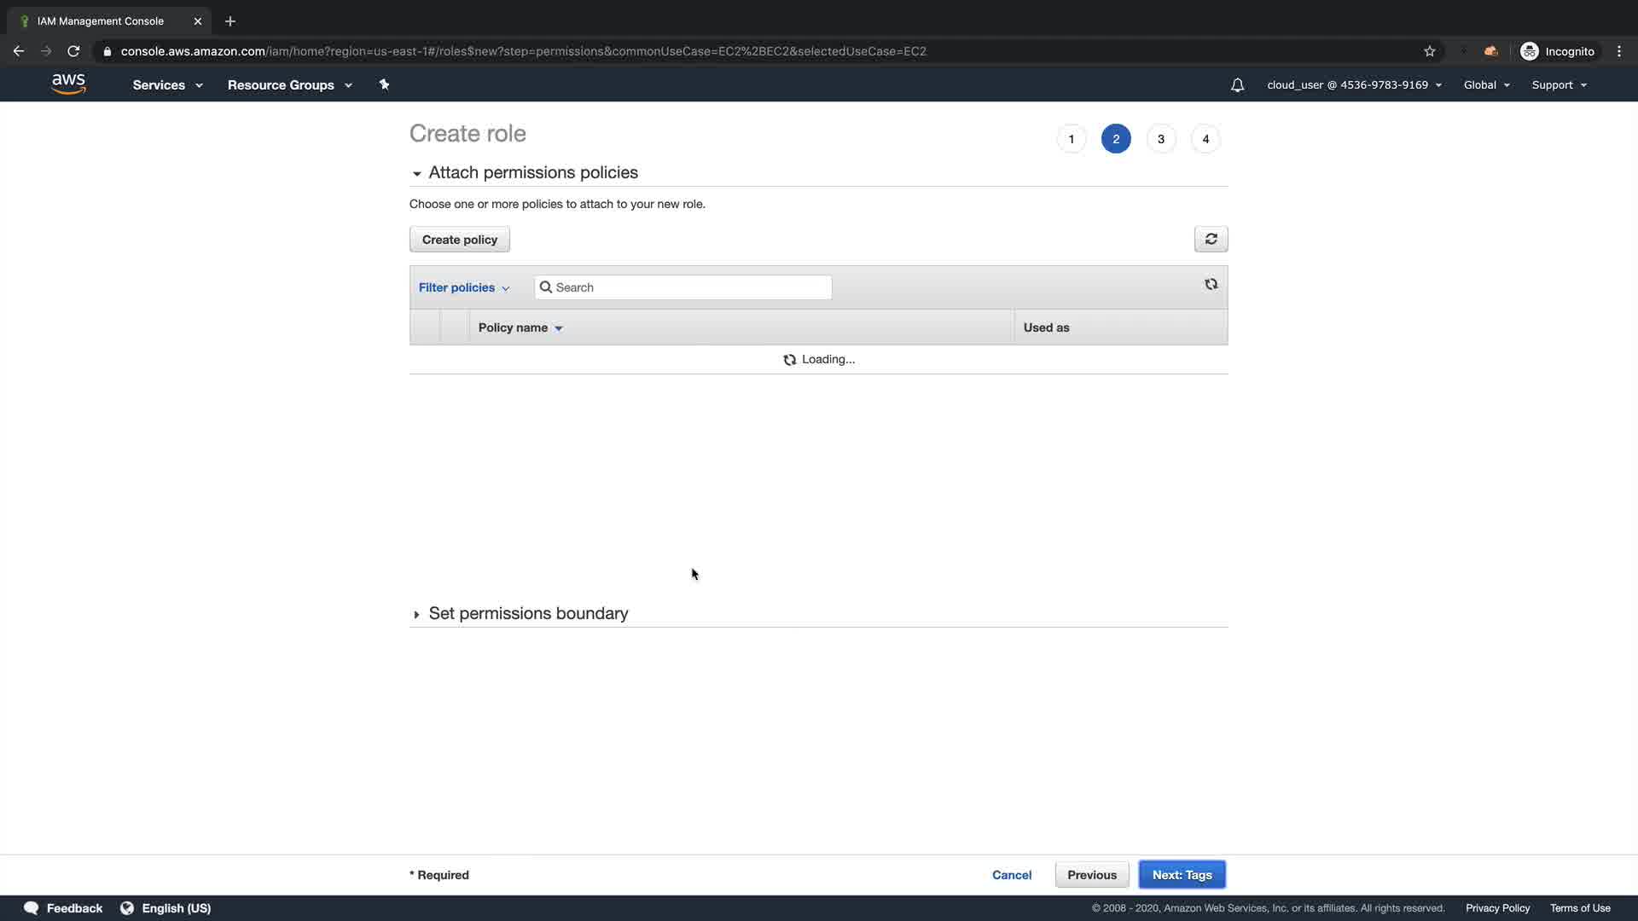Click the refresh button beside Create policy
1638x921 pixels.
pyautogui.click(x=1211, y=240)
